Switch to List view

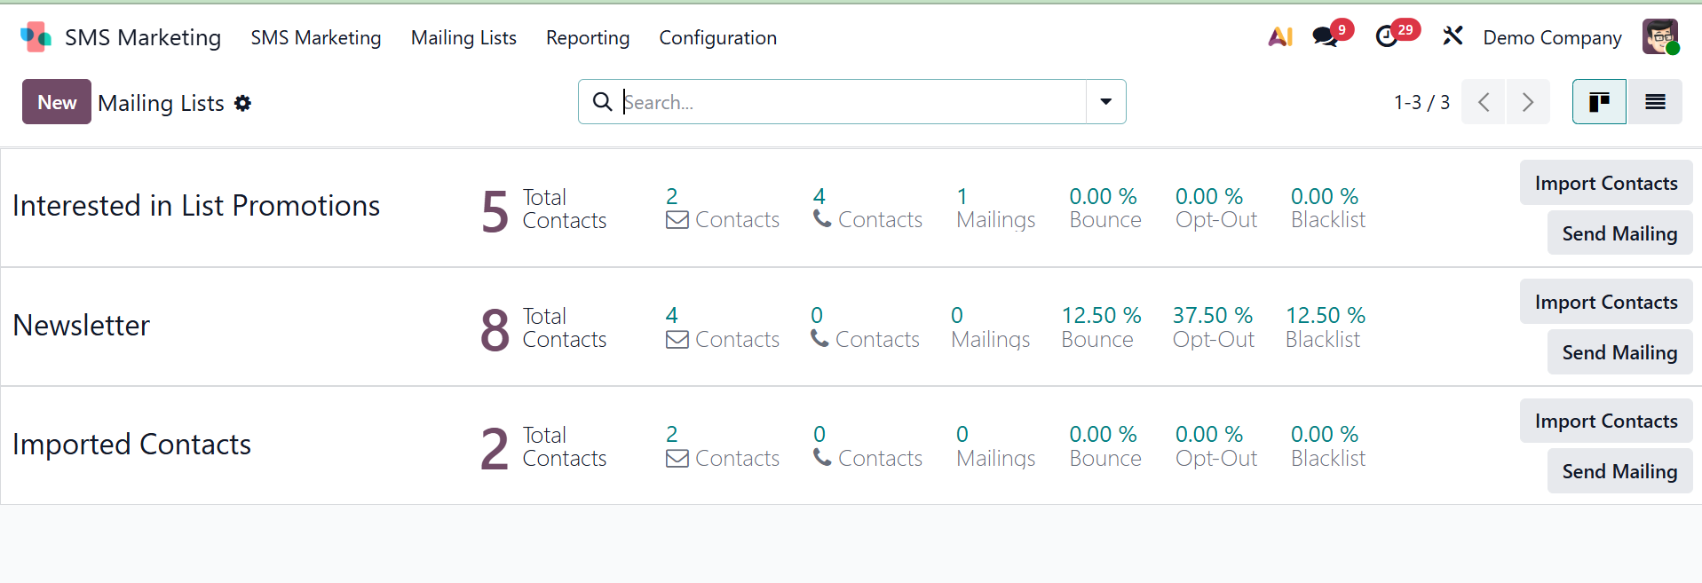[1655, 102]
